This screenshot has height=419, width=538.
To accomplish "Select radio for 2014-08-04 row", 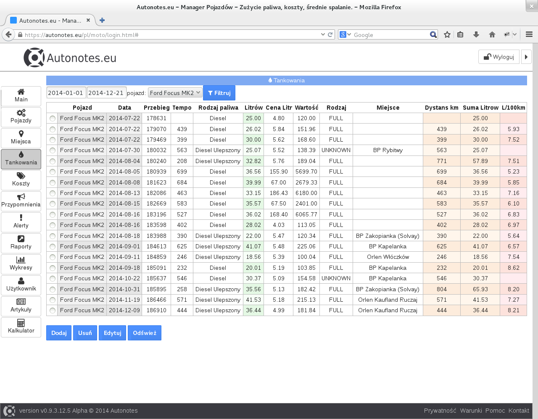I will pyautogui.click(x=53, y=161).
